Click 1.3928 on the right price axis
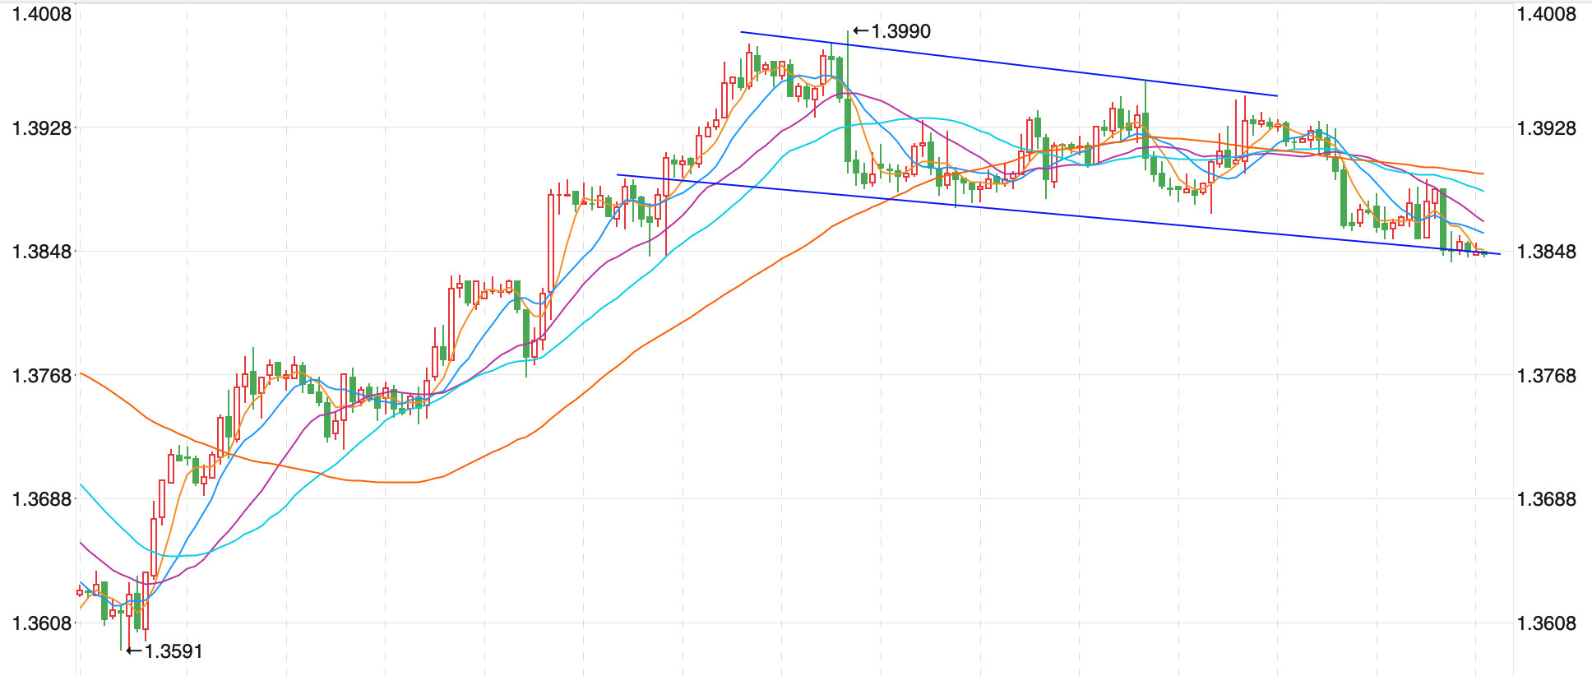 (x=1546, y=128)
